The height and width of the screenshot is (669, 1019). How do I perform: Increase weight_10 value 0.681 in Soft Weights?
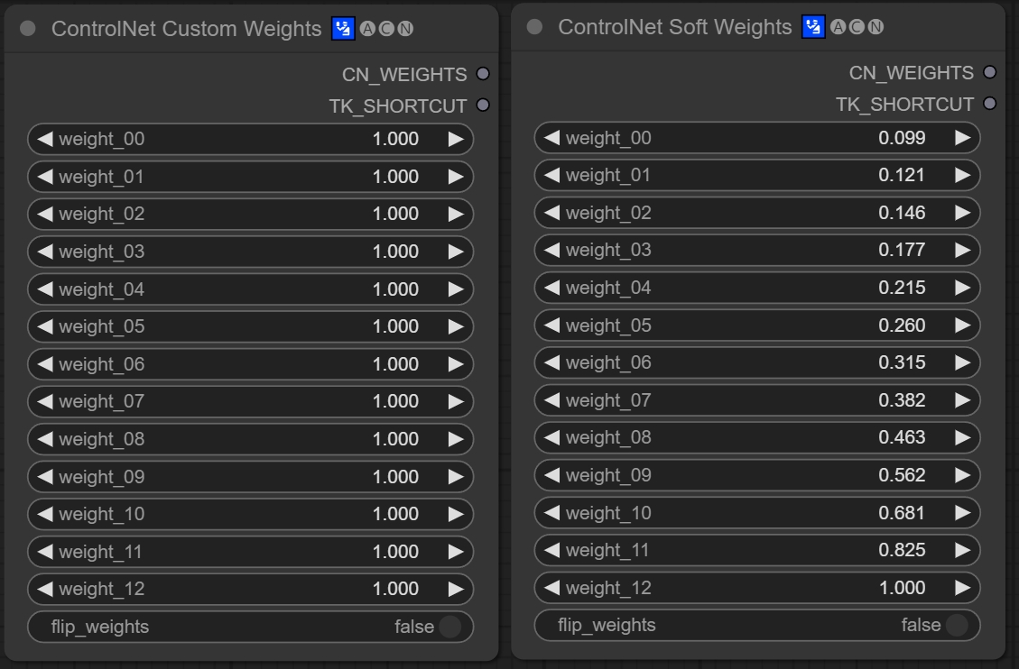tap(962, 513)
